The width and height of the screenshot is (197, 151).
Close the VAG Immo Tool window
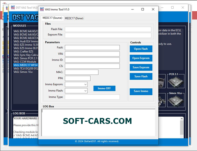(153, 9)
